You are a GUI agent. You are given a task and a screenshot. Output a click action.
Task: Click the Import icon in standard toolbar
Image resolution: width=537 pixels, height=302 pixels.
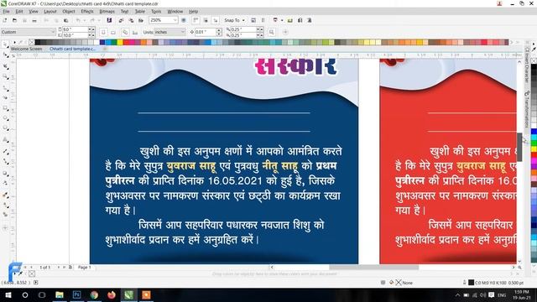pyautogui.click(x=121, y=20)
